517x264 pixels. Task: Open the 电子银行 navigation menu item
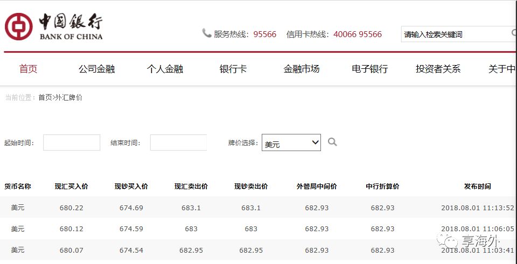click(369, 69)
